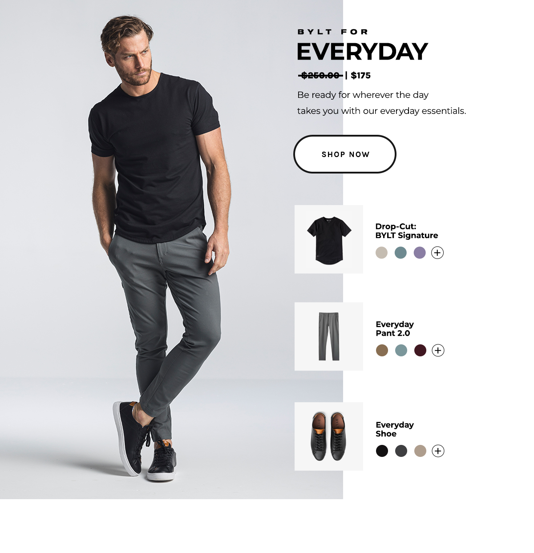Click the EVERYDAY headline text
This screenshot has width=534, height=553.
[x=362, y=52]
